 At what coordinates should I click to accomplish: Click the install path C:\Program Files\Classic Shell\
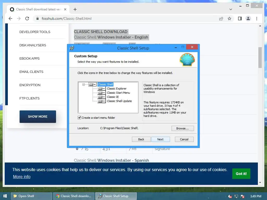[119, 128]
